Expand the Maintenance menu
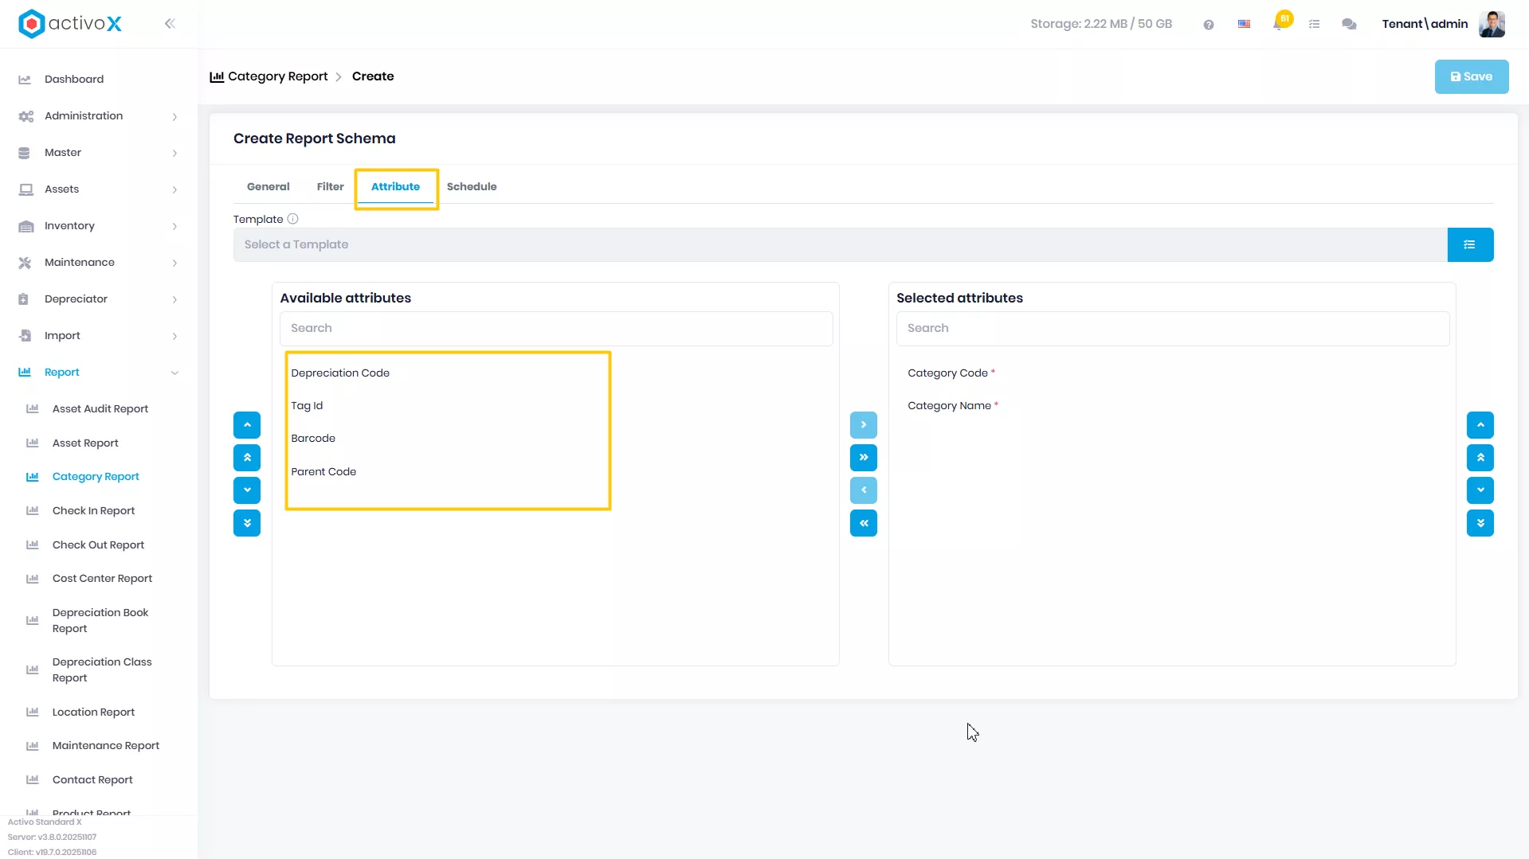This screenshot has width=1529, height=859. (x=99, y=263)
